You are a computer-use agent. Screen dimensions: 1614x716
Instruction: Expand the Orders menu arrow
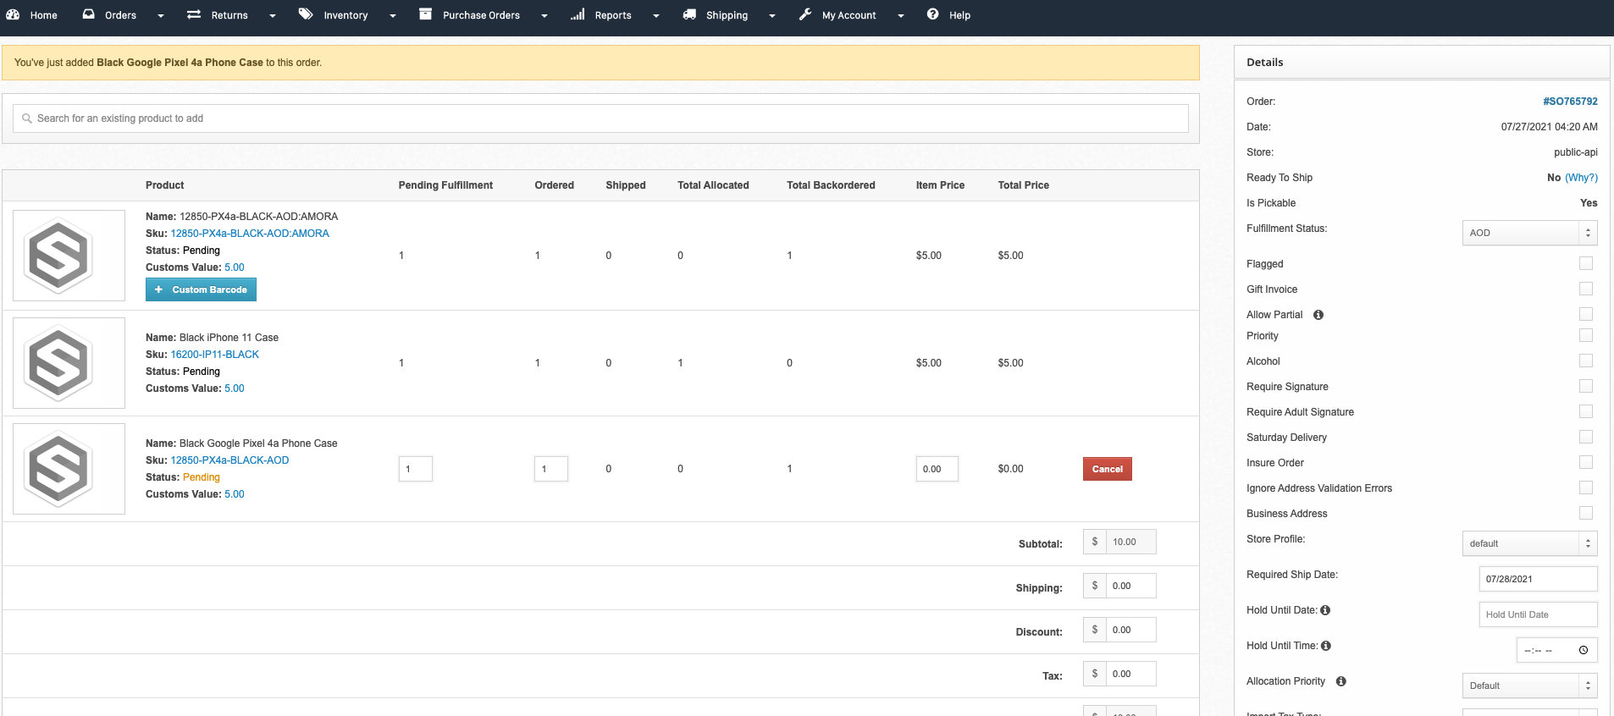[x=161, y=16]
